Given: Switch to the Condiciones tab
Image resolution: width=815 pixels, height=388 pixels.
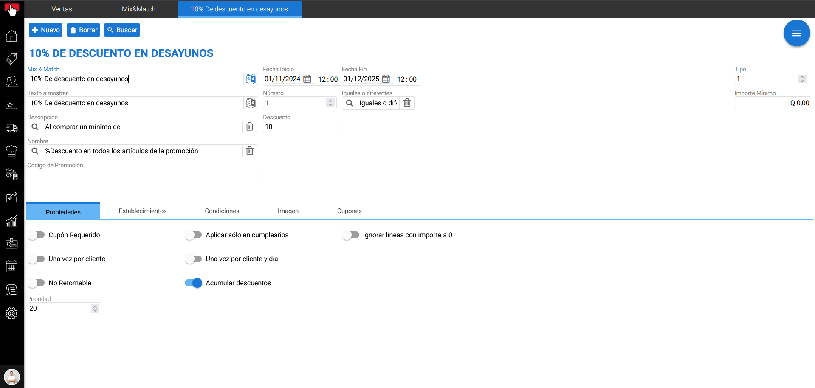Looking at the screenshot, I should pos(222,211).
